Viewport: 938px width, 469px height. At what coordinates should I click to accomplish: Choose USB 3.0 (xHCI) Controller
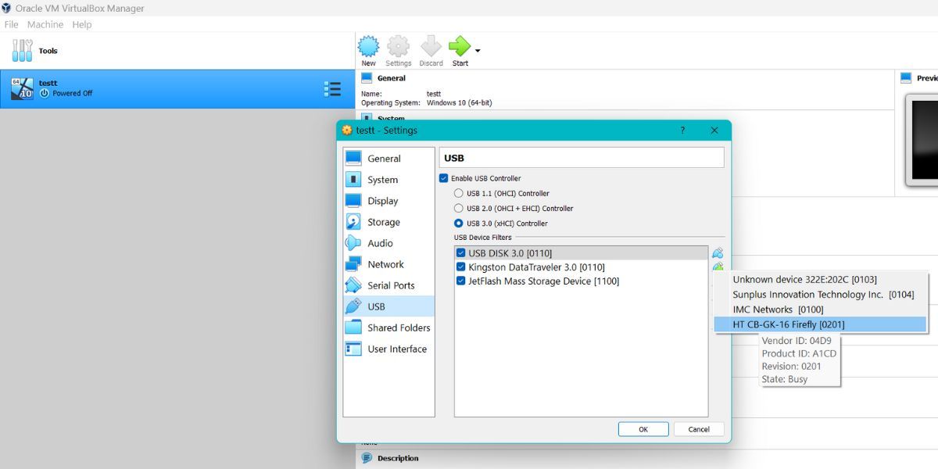[x=459, y=223]
